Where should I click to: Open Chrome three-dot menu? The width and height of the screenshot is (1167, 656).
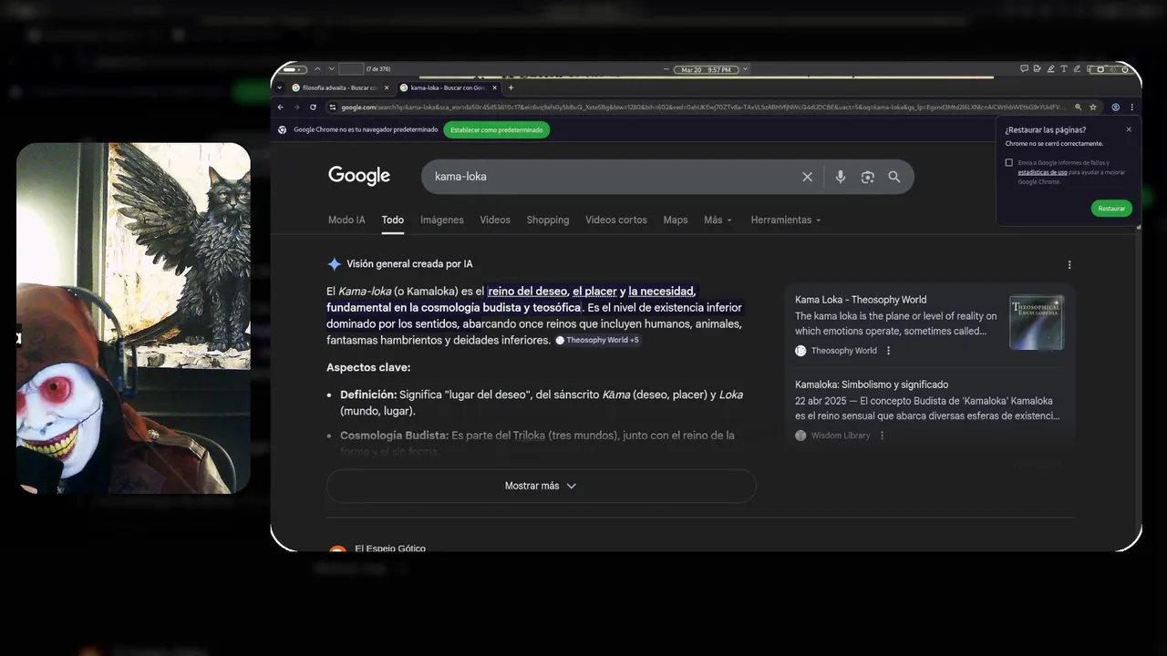pos(1132,107)
